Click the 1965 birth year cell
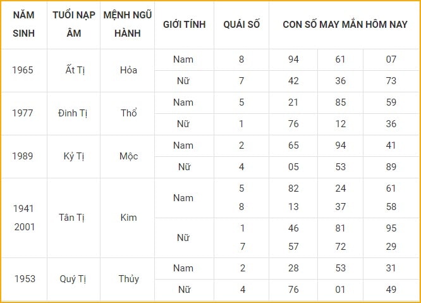This screenshot has width=421, height=303. [23, 70]
